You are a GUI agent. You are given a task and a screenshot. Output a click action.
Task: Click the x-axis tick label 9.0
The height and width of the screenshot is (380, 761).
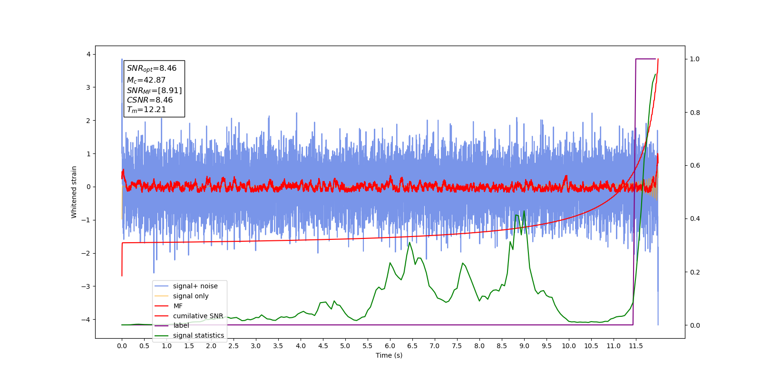click(x=524, y=346)
